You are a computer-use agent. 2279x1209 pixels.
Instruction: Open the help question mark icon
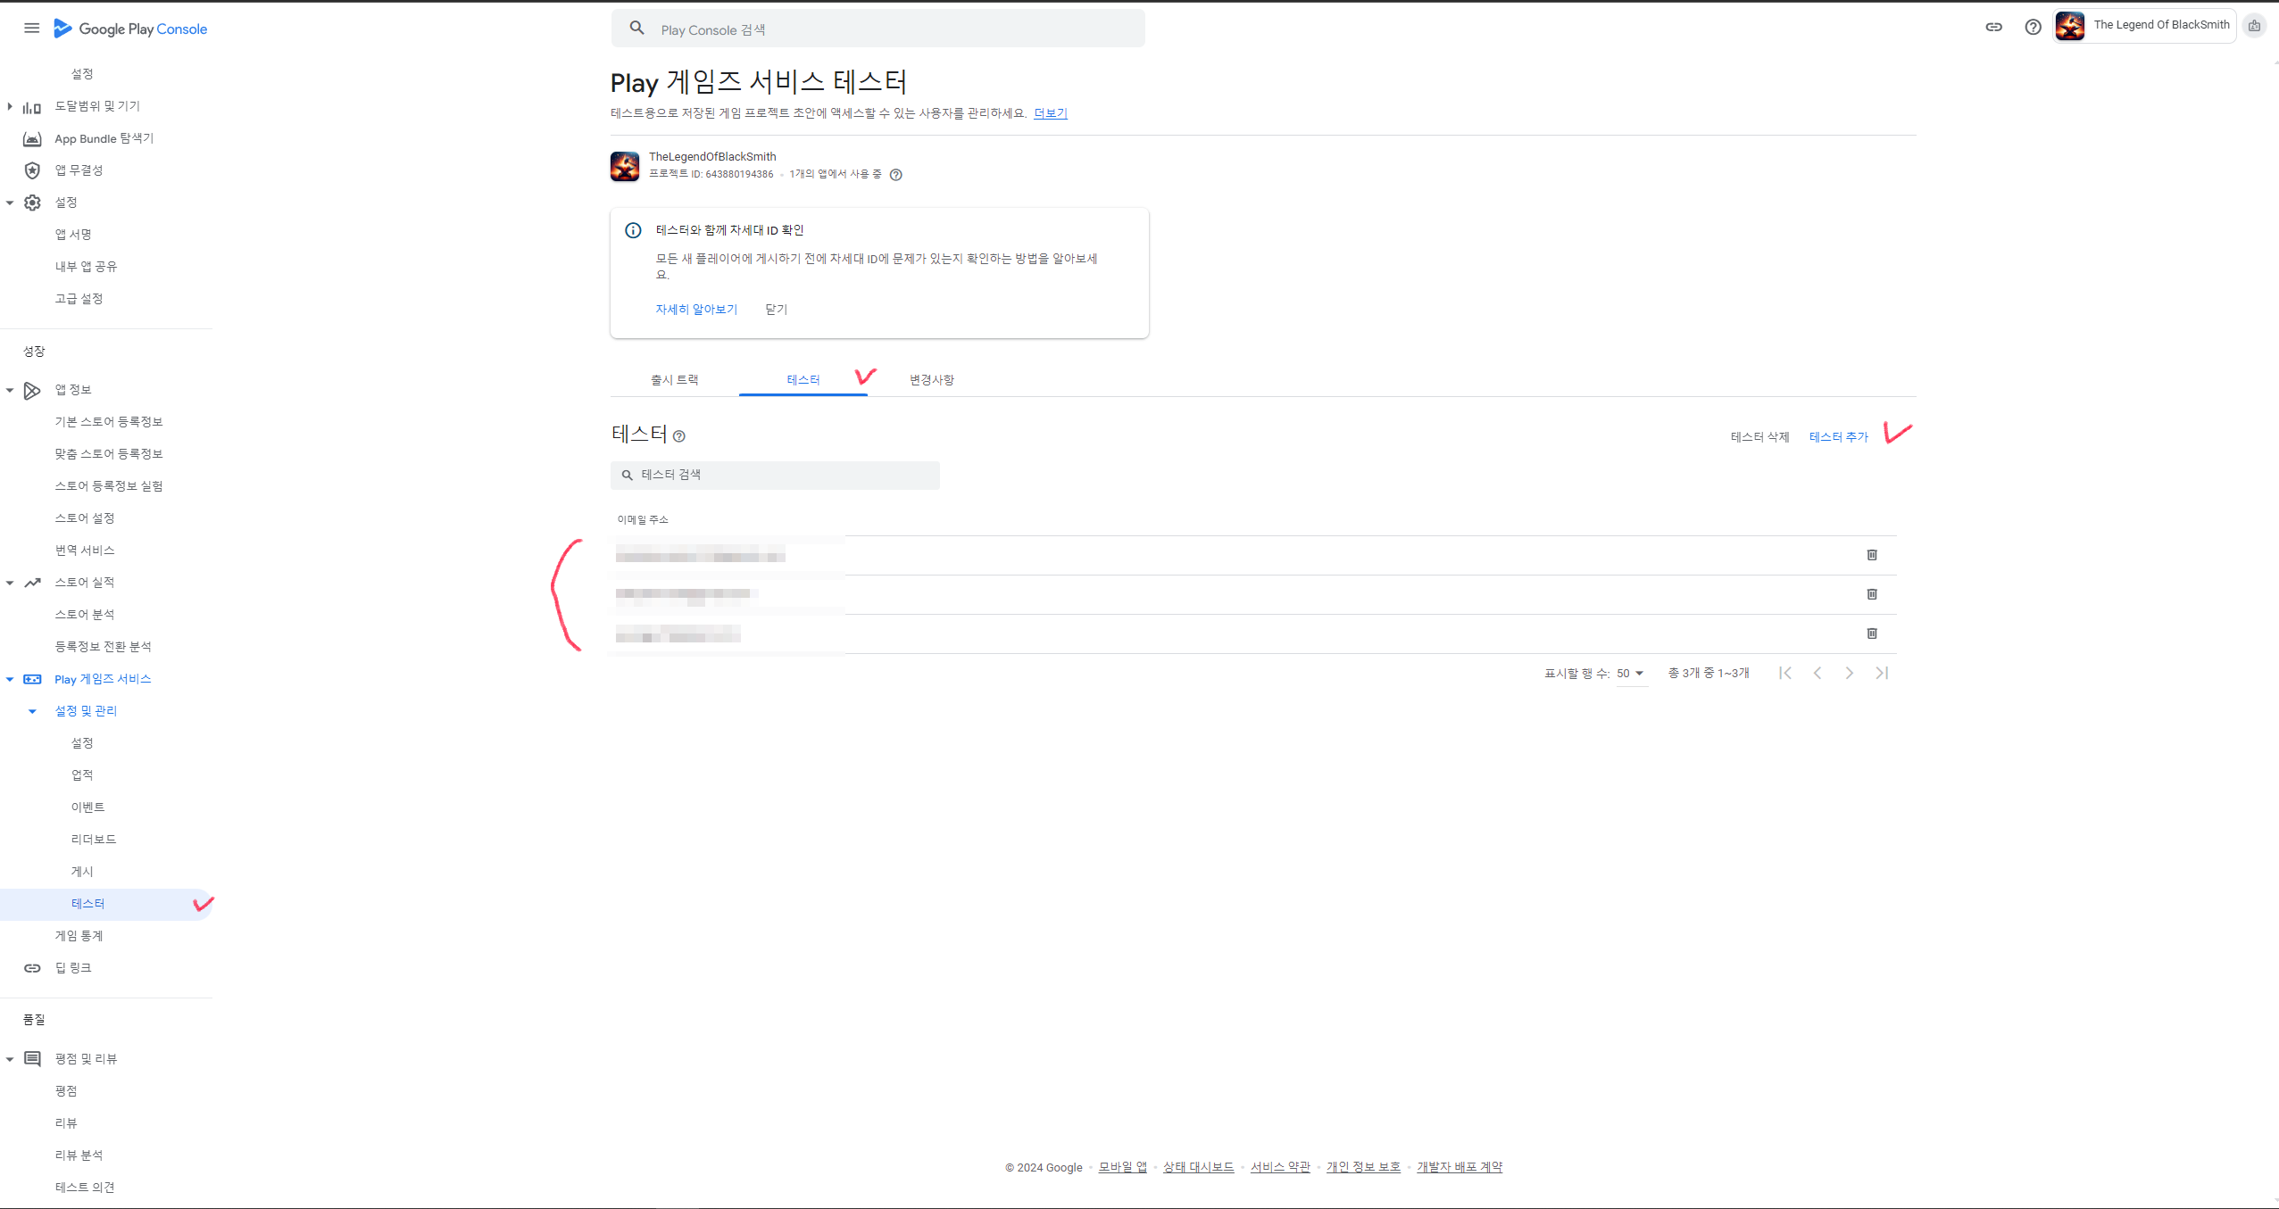(x=2033, y=27)
